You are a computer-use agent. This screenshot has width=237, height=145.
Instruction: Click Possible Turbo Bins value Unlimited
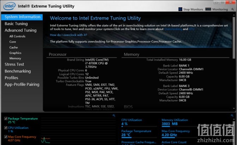92,78
